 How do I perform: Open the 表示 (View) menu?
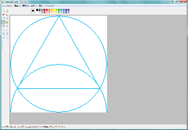[26, 6]
